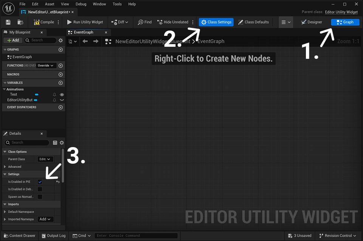Viewport: 363px width, 241px height.
Task: Open Class Settings
Action: (x=216, y=22)
